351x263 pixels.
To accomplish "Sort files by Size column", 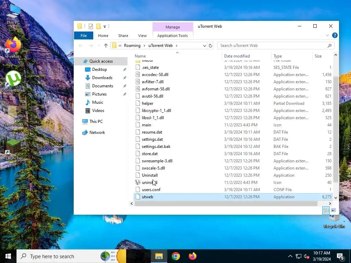I will click(x=318, y=56).
